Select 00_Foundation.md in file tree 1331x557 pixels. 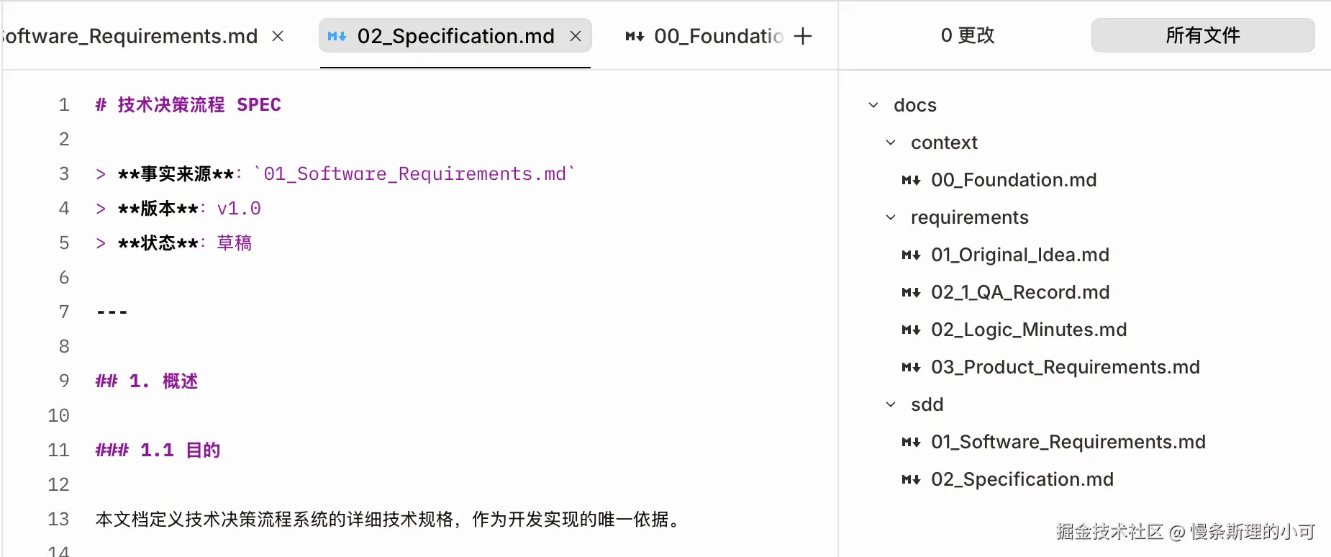1014,180
